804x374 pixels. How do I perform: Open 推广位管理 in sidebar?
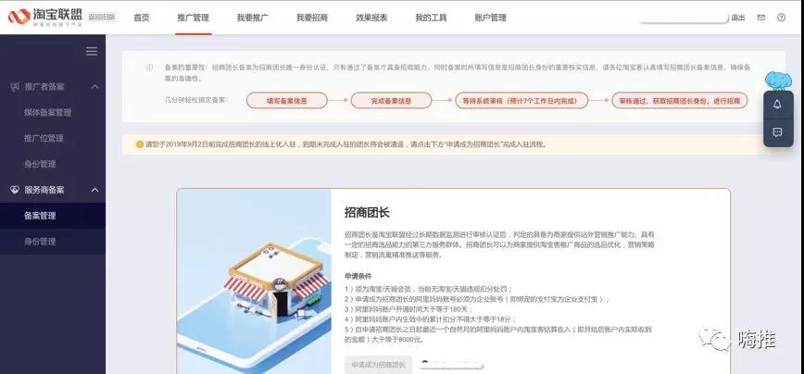coord(44,138)
